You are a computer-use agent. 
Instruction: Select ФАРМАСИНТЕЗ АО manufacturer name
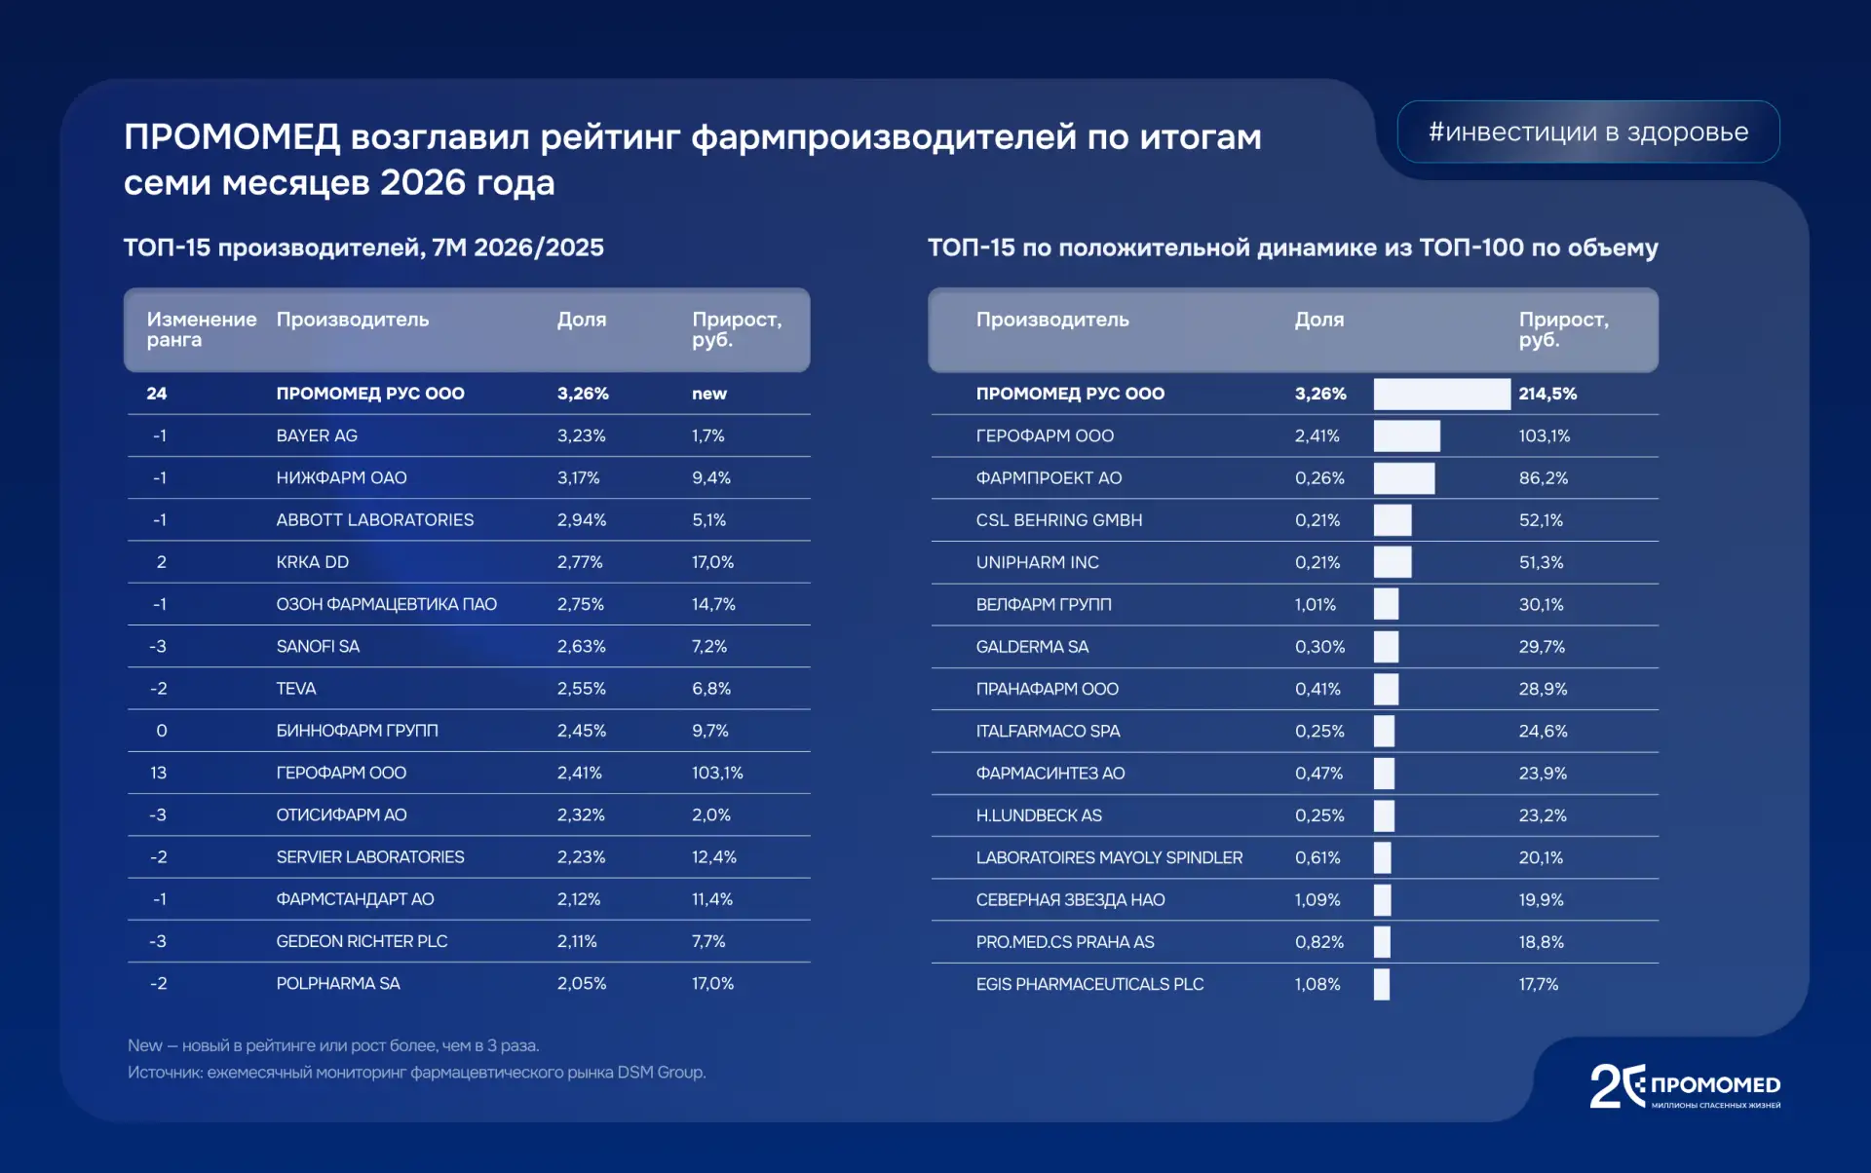pos(1050,774)
